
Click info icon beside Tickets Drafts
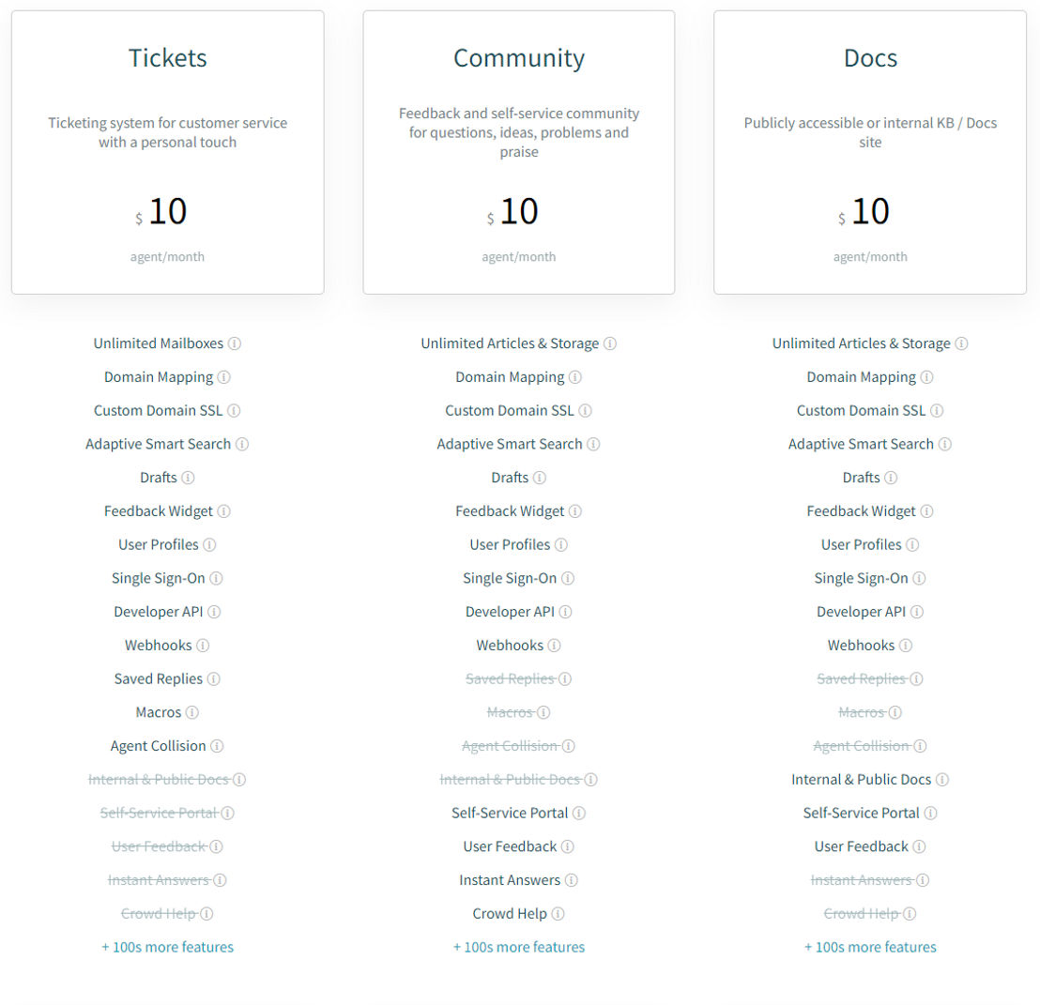pyautogui.click(x=188, y=478)
